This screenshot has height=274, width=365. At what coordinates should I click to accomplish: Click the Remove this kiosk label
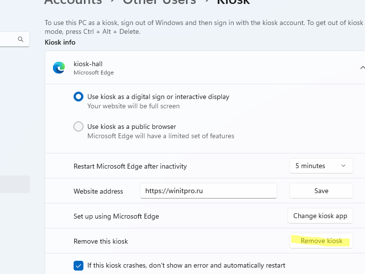click(101, 241)
